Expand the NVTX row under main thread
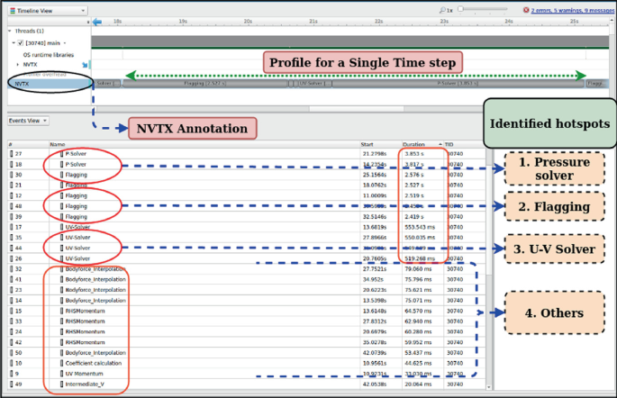The width and height of the screenshot is (617, 398). (x=19, y=64)
